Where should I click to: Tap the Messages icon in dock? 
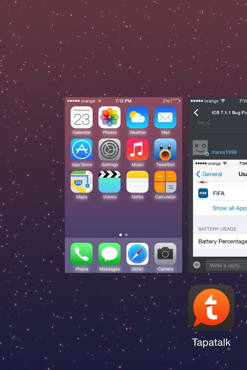[x=110, y=254]
